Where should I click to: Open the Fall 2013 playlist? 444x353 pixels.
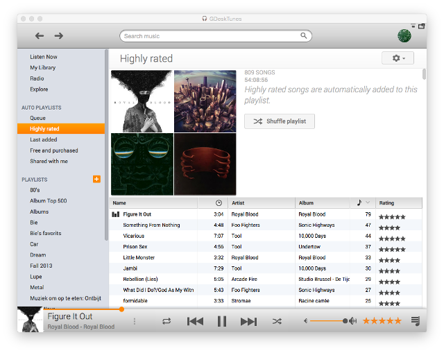pos(41,266)
